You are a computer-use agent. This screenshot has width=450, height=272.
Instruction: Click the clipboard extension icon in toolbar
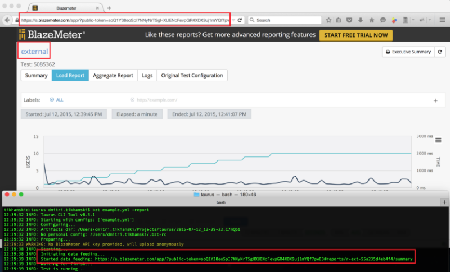tap(405, 20)
